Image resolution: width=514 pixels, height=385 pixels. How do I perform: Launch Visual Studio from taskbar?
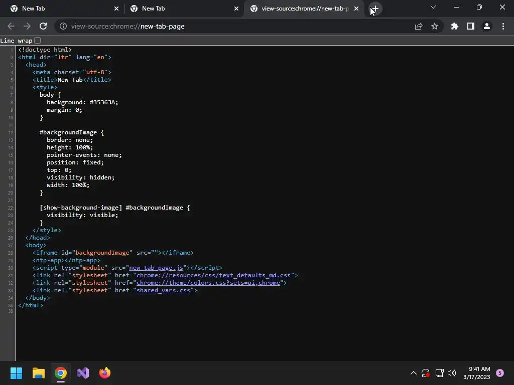(x=83, y=373)
